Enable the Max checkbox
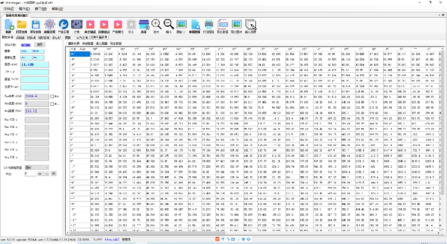447x244 pixels. [52, 96]
